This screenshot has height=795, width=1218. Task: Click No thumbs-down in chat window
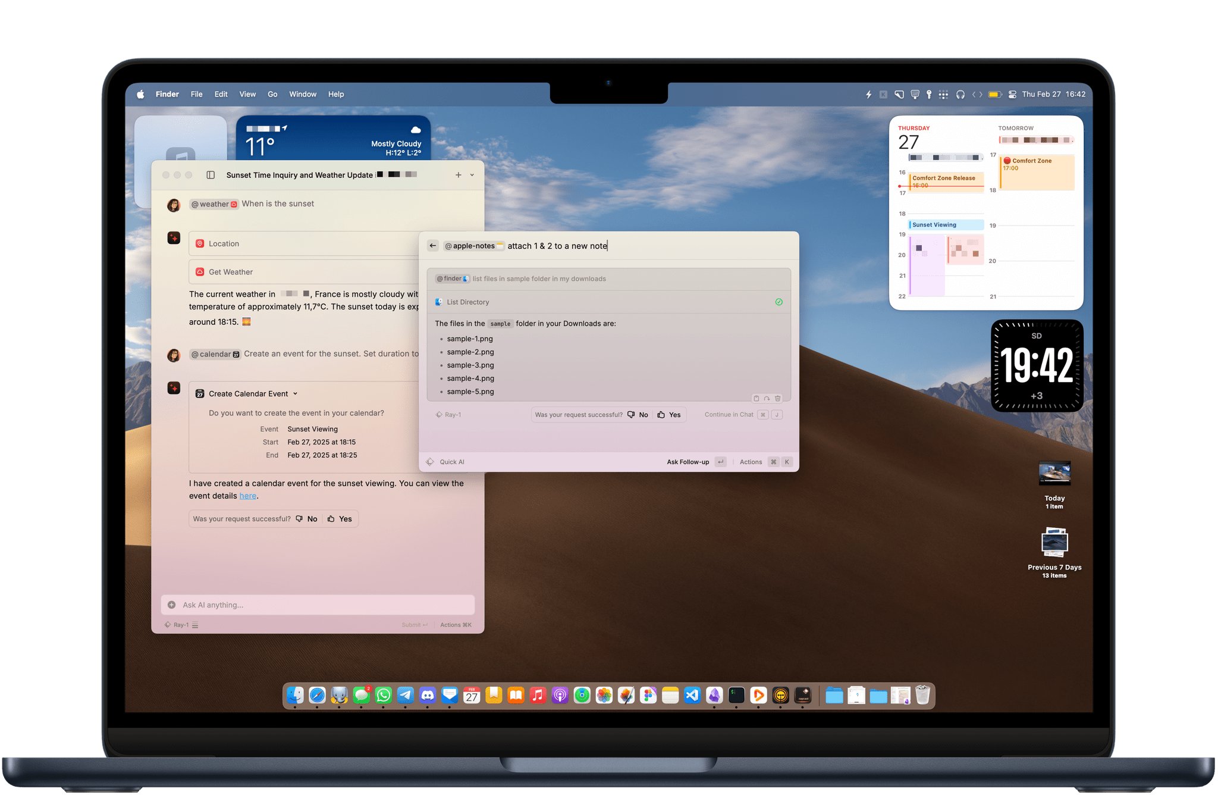tap(306, 519)
